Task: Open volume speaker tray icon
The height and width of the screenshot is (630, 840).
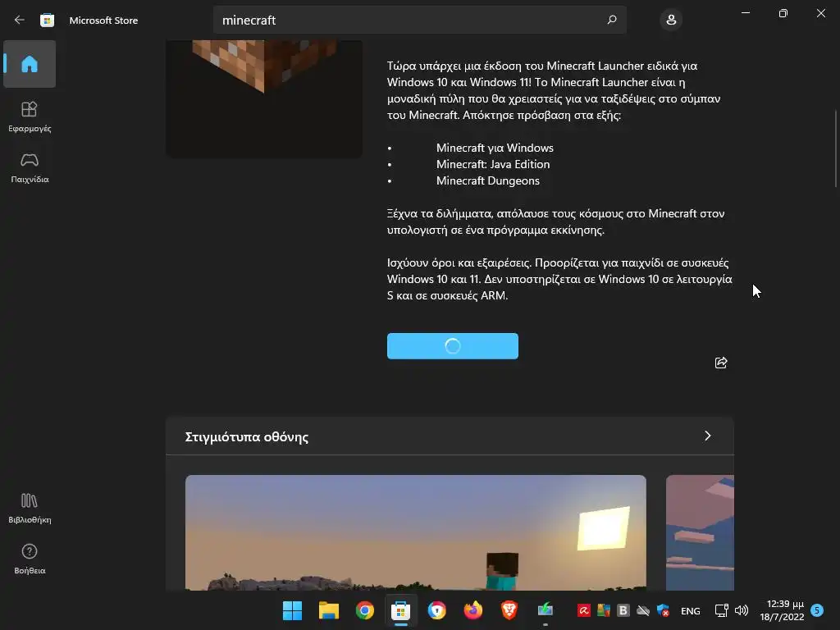Action: [742, 610]
